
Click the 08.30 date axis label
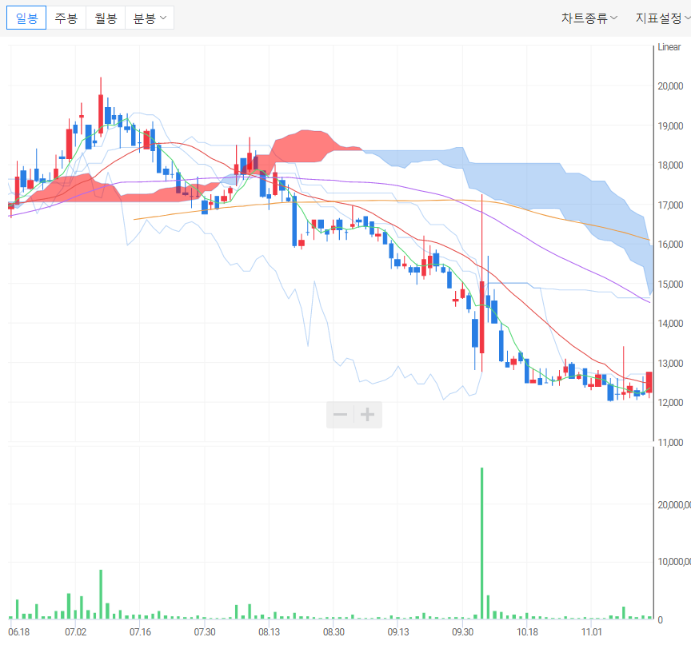click(334, 631)
